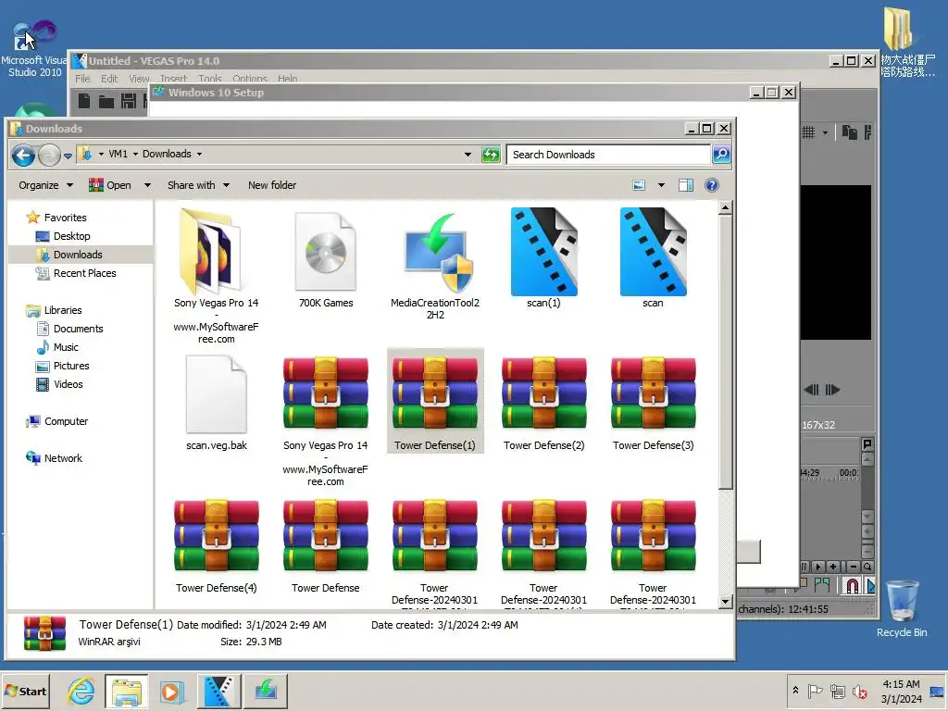948x711 pixels.
Task: Click the Save icon in VEGAS toolbar
Action: (x=128, y=101)
